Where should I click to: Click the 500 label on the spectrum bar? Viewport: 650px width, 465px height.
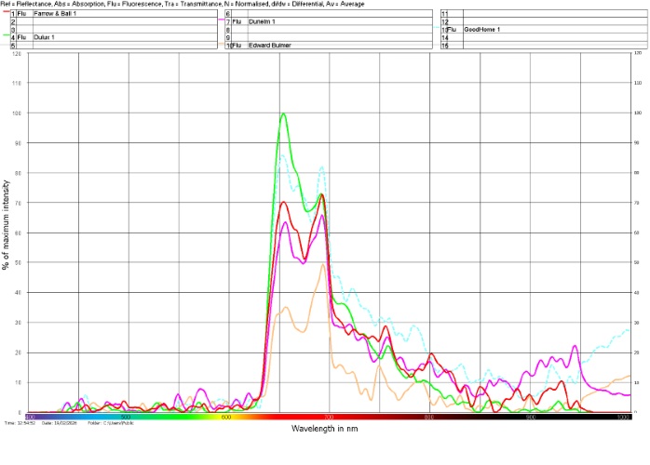[126, 417]
